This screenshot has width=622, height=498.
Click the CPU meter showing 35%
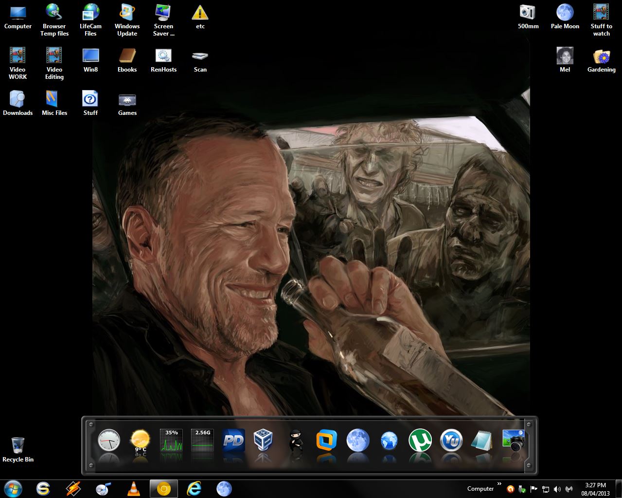171,441
